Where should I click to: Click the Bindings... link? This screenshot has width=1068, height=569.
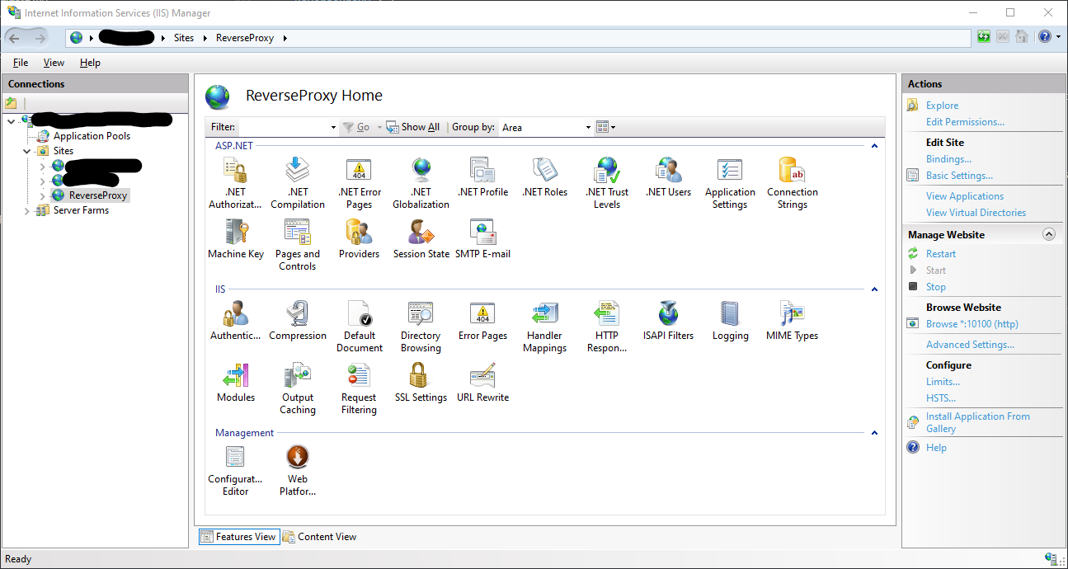pyautogui.click(x=948, y=159)
